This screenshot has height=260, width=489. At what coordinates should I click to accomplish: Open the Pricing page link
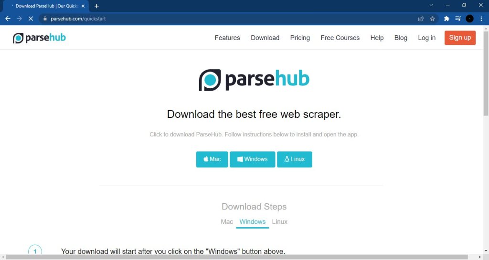(x=300, y=38)
